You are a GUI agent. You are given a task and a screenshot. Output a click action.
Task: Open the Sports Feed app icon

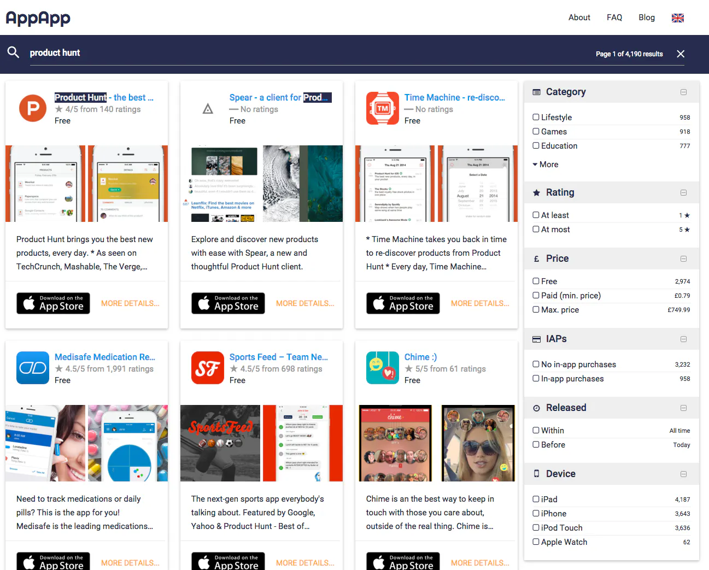pos(208,368)
